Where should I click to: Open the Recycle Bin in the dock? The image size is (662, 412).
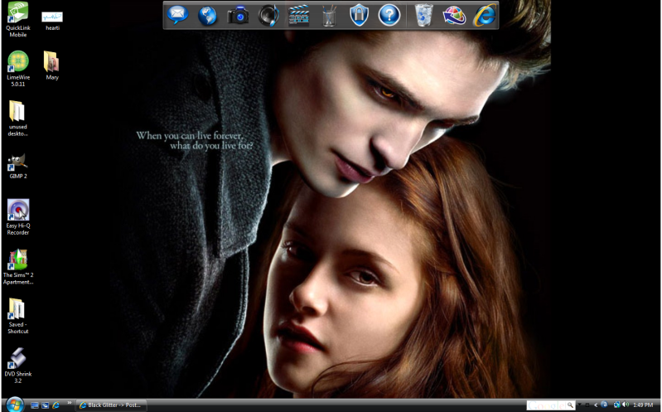click(424, 14)
